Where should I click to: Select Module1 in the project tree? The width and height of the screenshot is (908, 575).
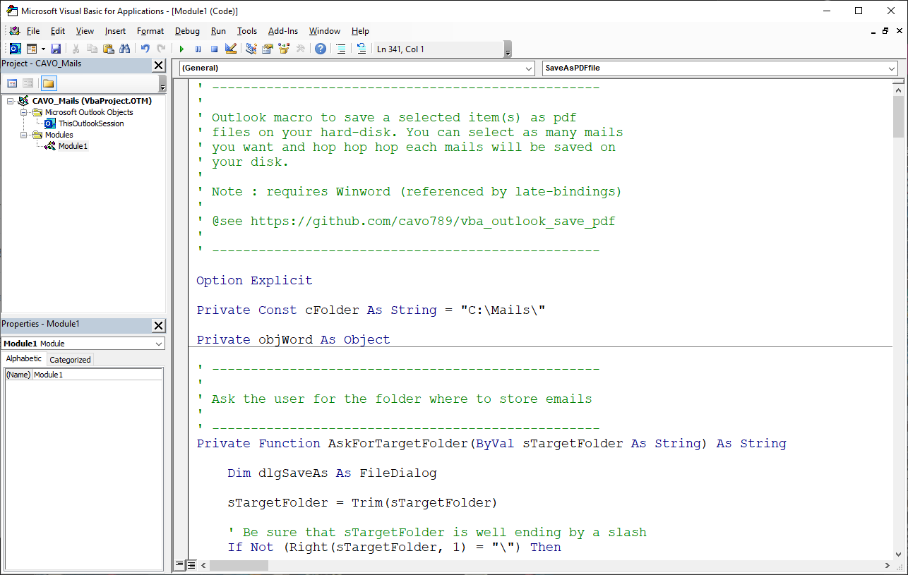click(x=73, y=146)
